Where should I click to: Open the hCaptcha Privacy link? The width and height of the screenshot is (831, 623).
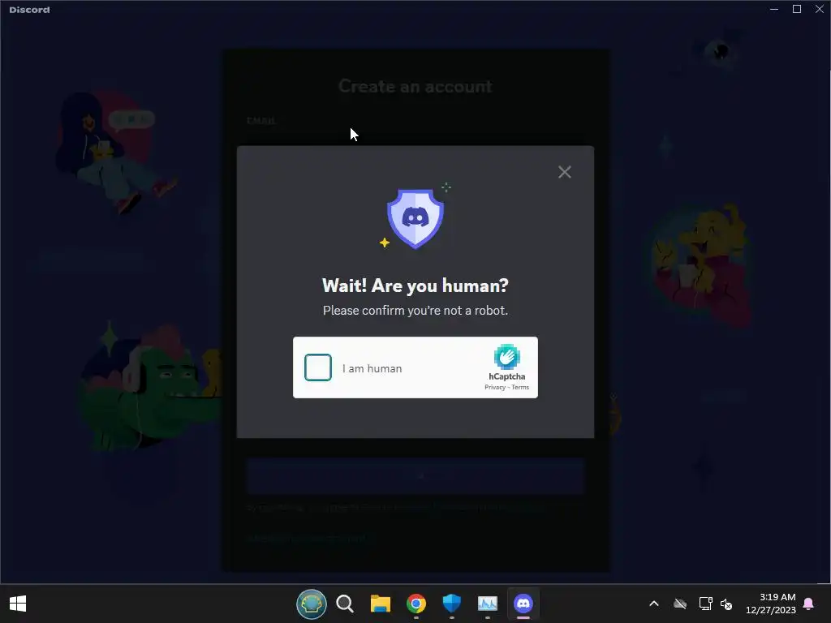click(x=494, y=387)
